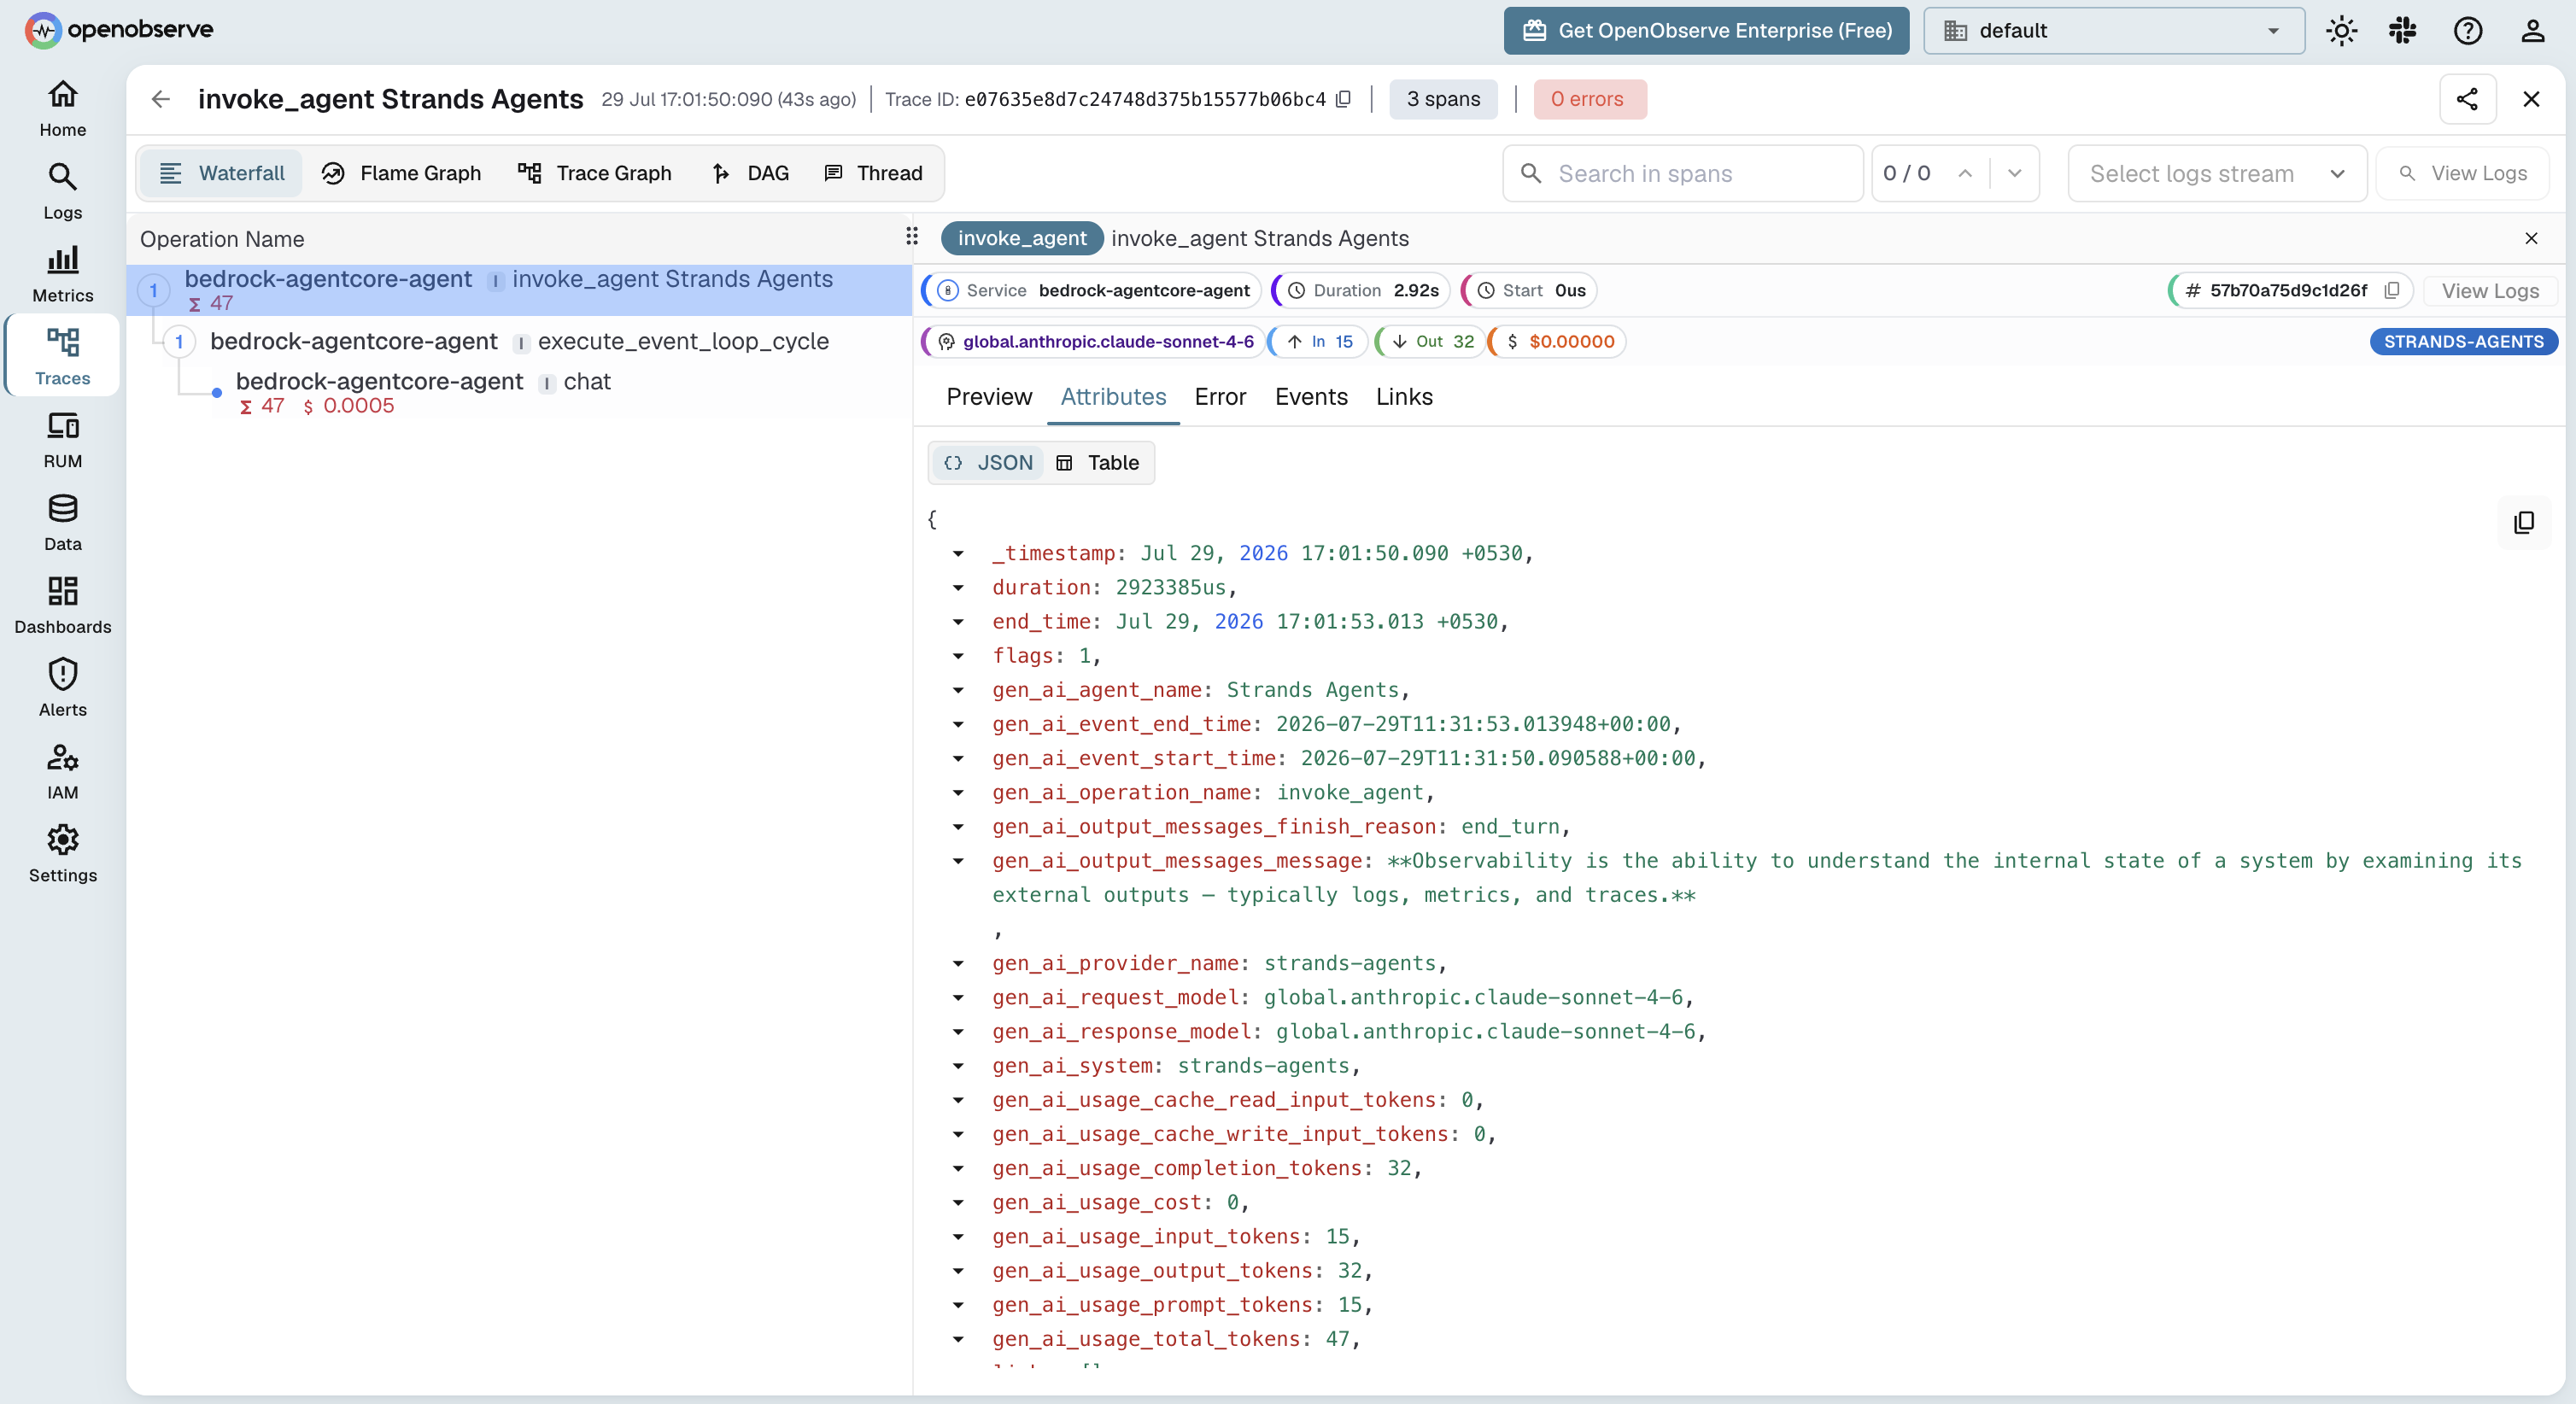The height and width of the screenshot is (1404, 2576).
Task: Select the invoke_agent Strands Agents span row
Action: coord(520,290)
